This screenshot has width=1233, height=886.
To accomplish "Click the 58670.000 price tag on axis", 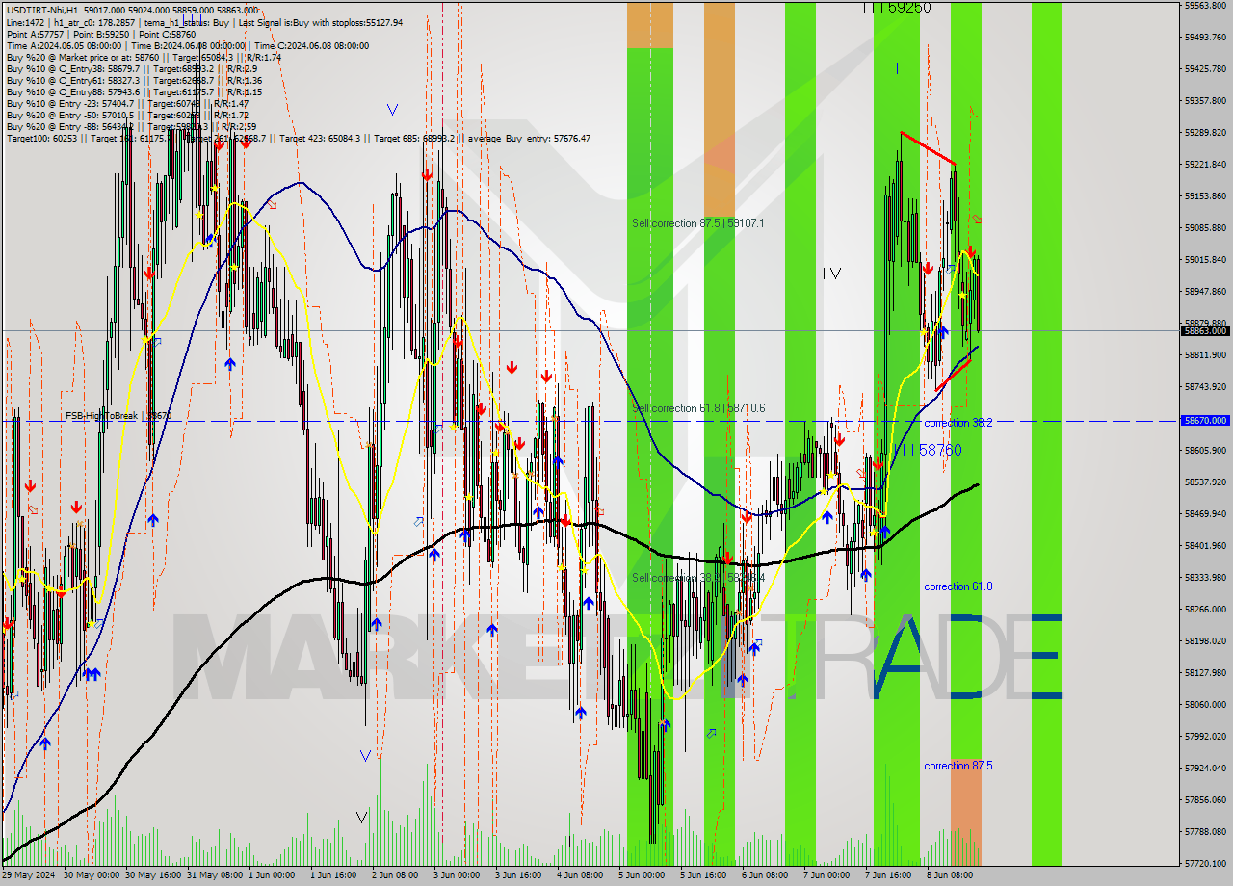I will click(1205, 420).
